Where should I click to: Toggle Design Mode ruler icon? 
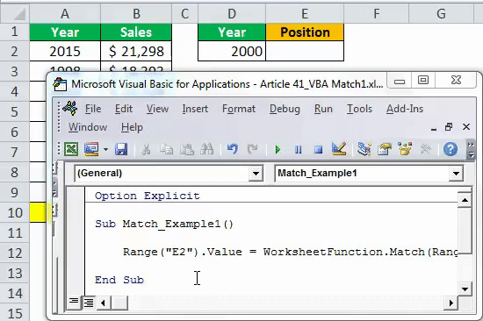click(339, 149)
